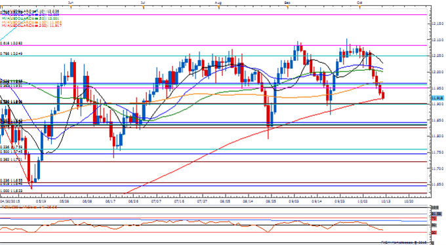
Task: Click the 09/14 date label
Action: click(317, 201)
